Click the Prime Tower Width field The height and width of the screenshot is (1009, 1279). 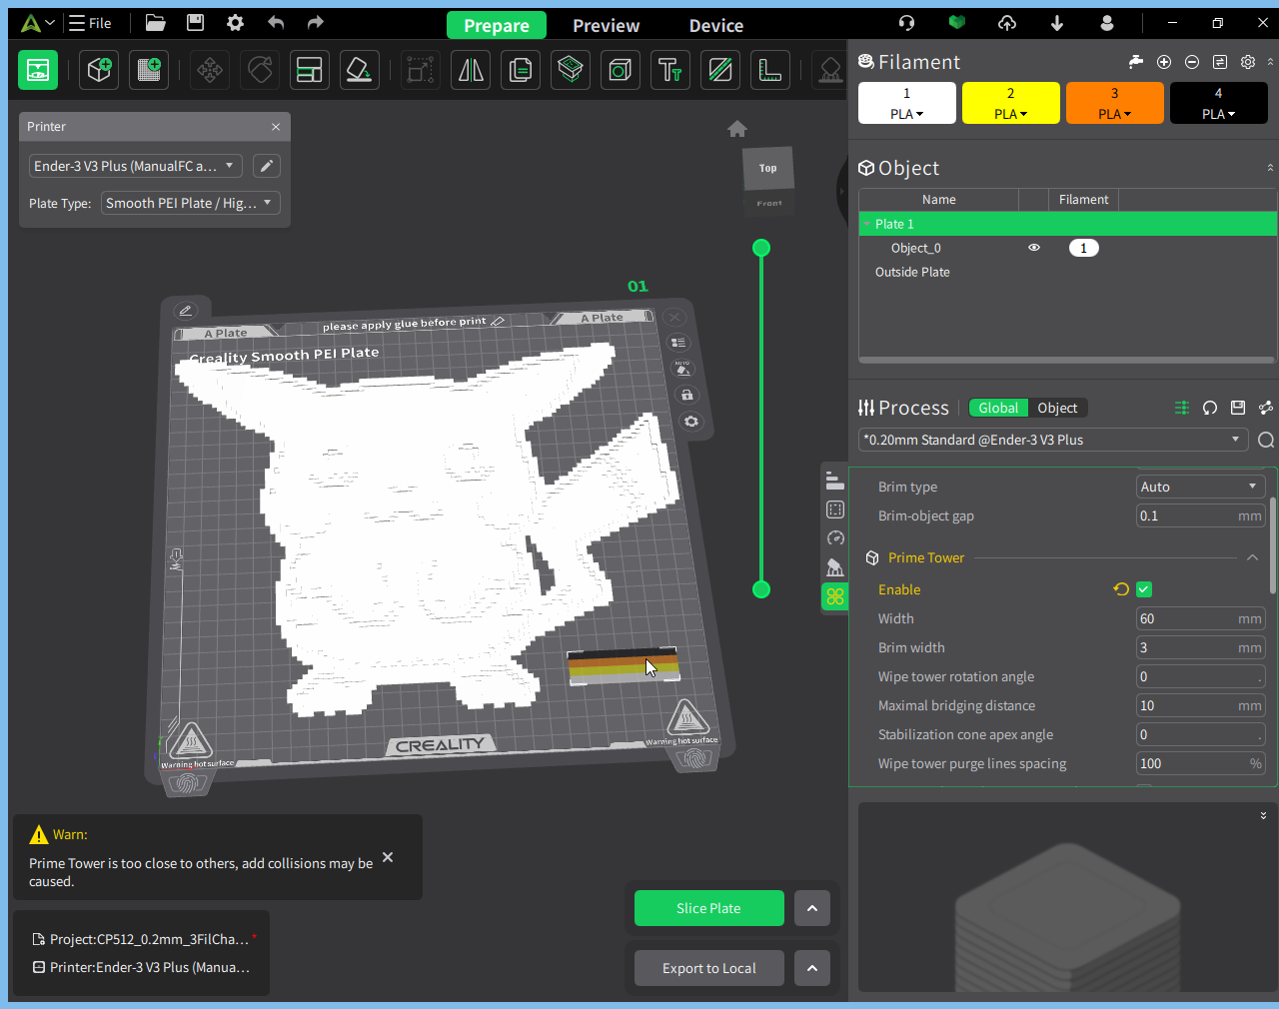(1200, 618)
